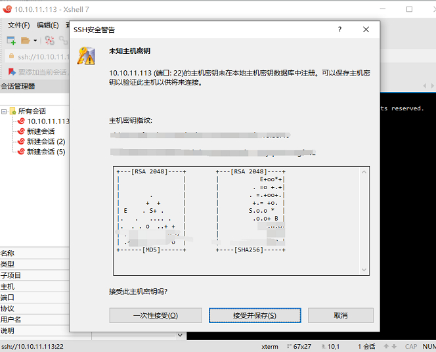Click the MD5 fingerprint art
The image size is (436, 352).
[151, 210]
